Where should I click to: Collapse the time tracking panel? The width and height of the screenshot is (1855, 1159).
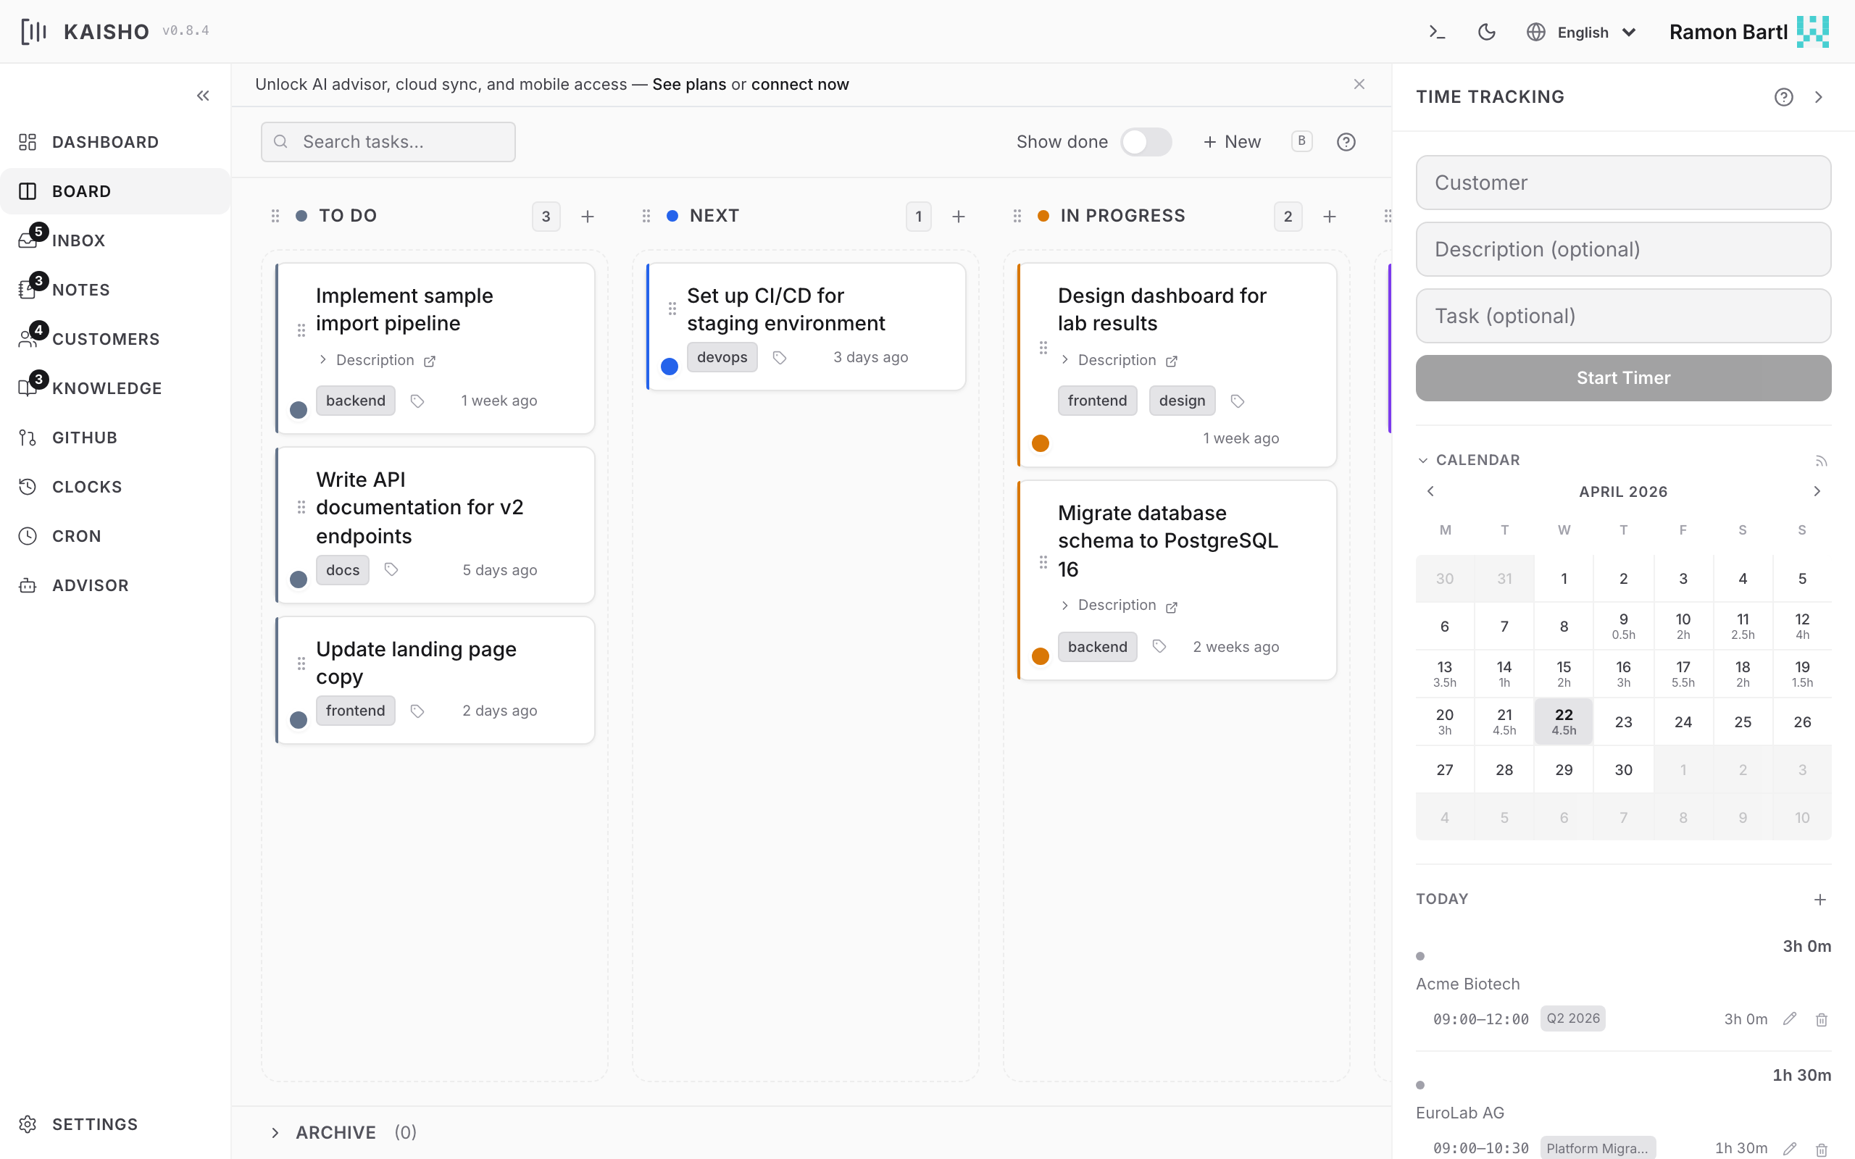click(x=1818, y=97)
